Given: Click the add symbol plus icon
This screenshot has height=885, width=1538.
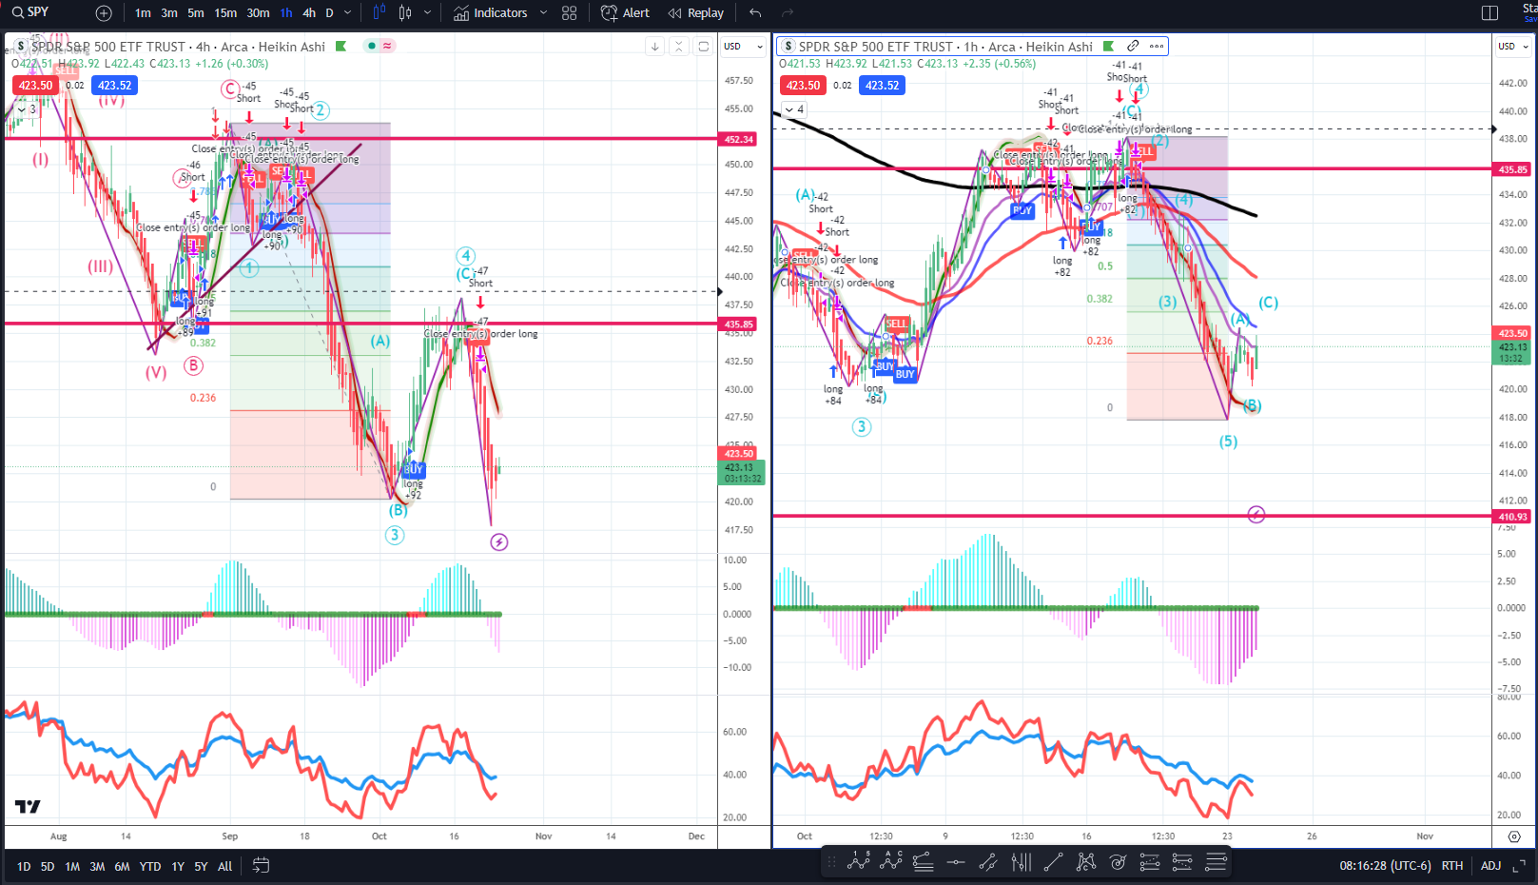Looking at the screenshot, I should click(x=104, y=13).
